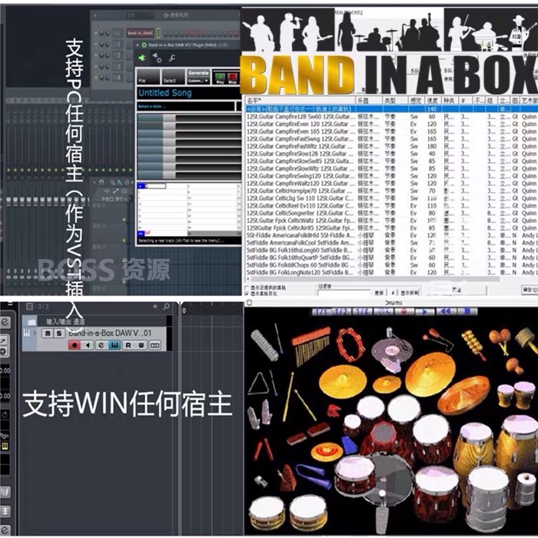This screenshot has width=538, height=538.
Task: Add a track with plus icon
Action: point(155,306)
